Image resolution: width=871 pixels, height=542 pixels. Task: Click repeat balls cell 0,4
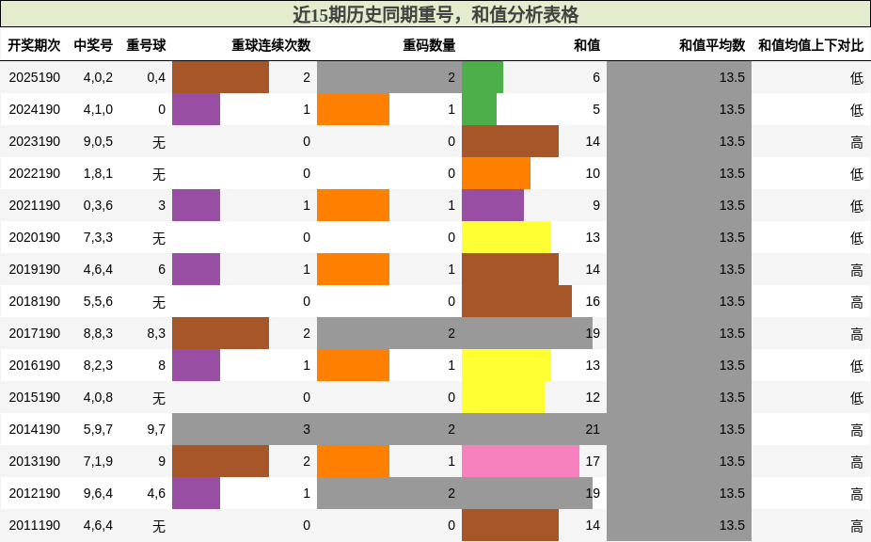point(156,77)
